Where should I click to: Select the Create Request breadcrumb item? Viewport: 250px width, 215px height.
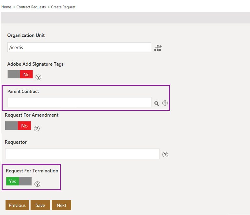[63, 7]
